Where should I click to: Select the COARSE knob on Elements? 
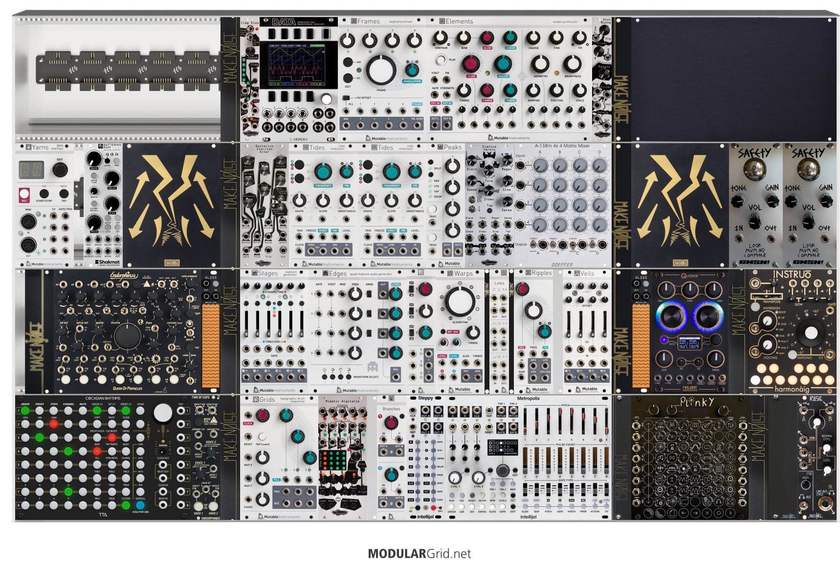pos(533,37)
